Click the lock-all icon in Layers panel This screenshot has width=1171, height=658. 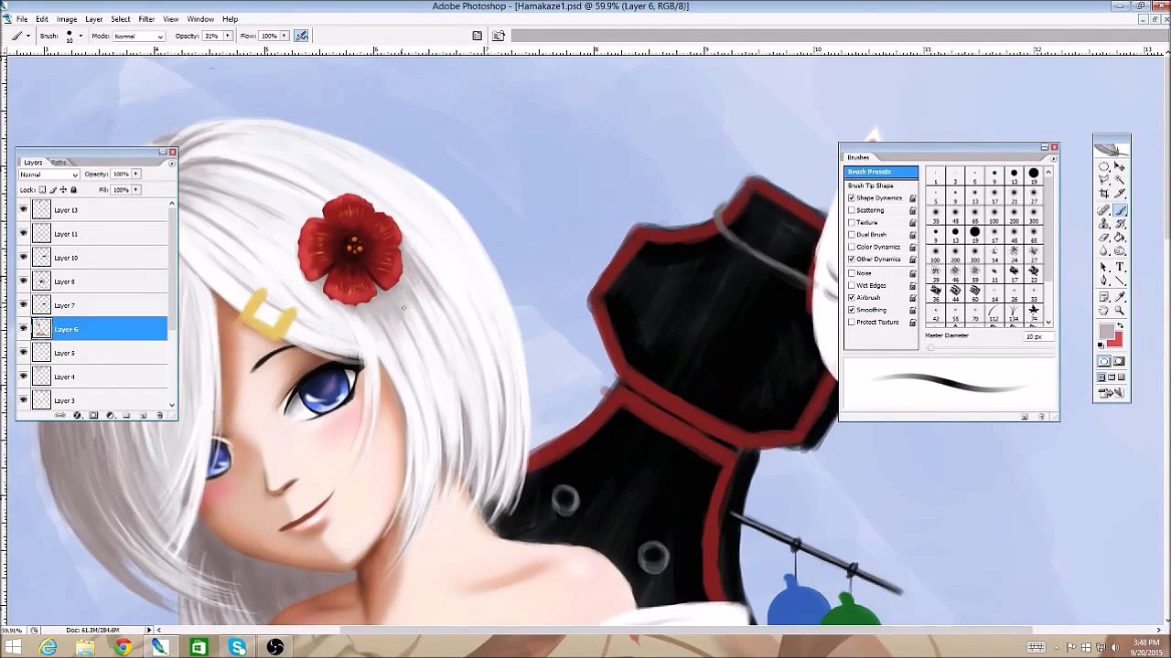(73, 190)
